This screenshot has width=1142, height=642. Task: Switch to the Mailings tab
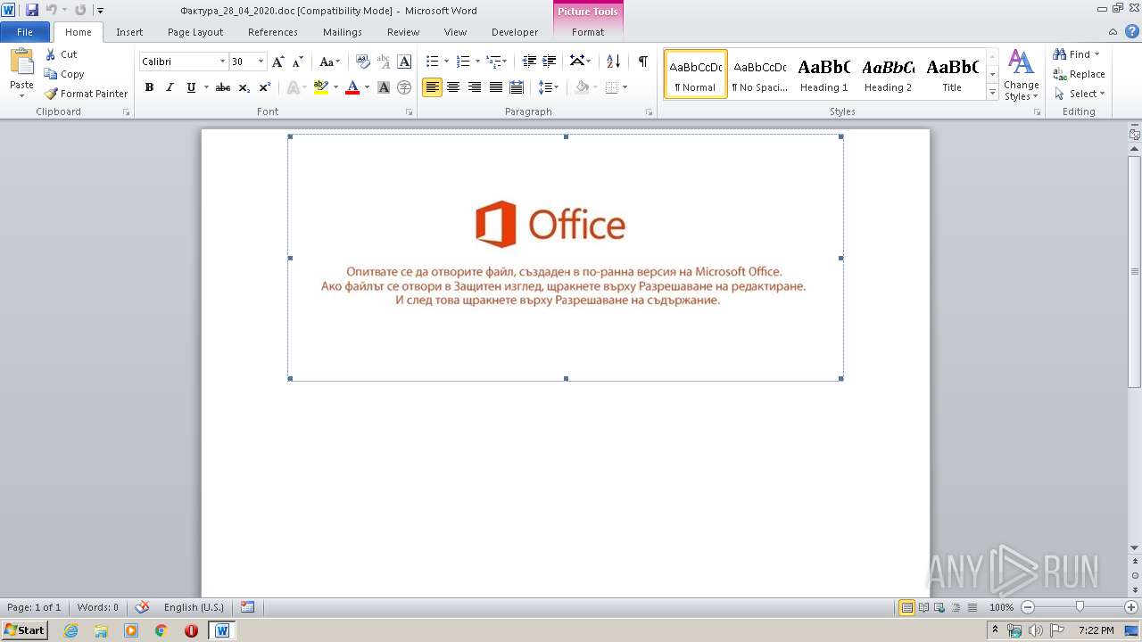pyautogui.click(x=343, y=32)
